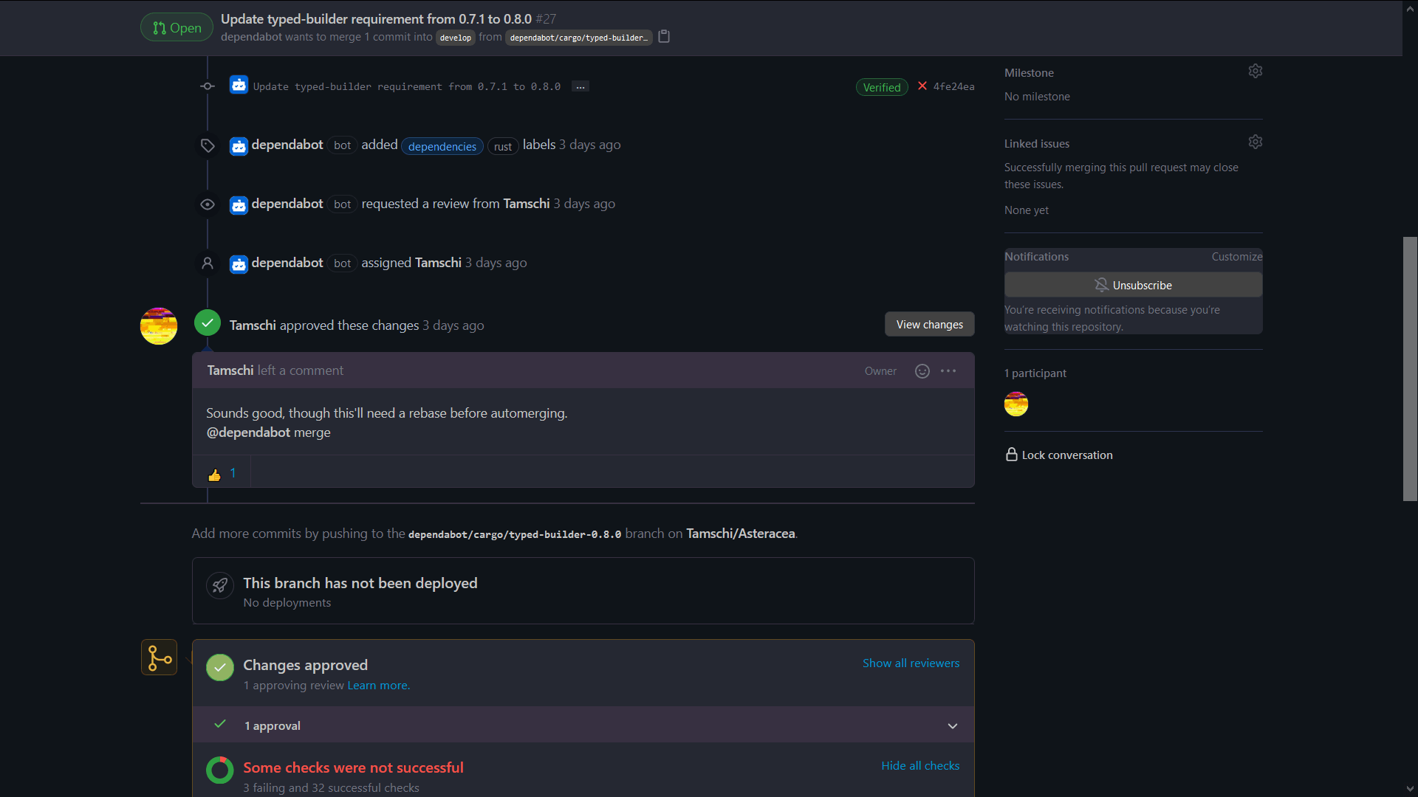Open Show all reviewers link

(911, 663)
